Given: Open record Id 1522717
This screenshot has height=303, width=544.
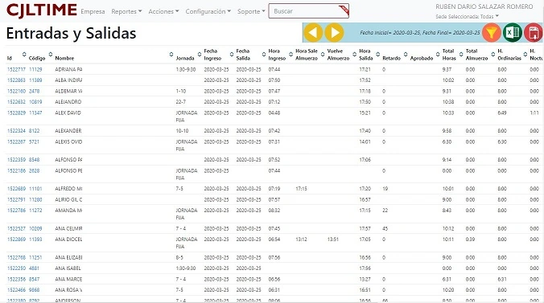Looking at the screenshot, I should pyautogui.click(x=16, y=69).
